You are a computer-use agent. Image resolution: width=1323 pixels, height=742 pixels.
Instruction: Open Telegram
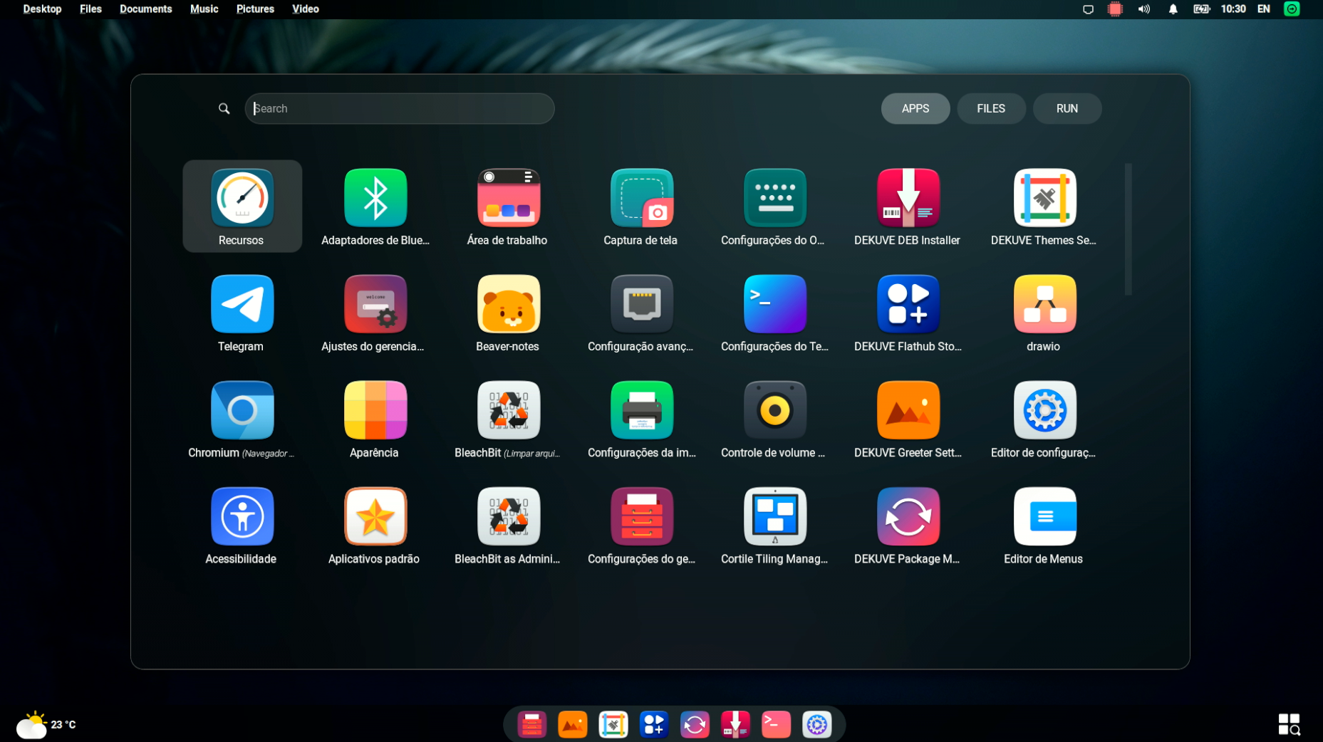tap(242, 313)
